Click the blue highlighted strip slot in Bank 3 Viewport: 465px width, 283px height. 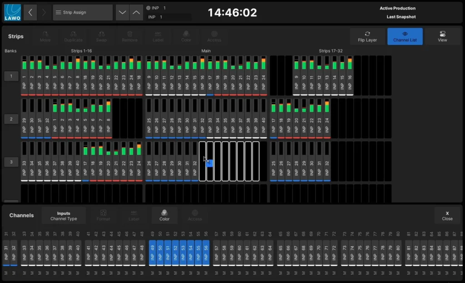pyautogui.click(x=210, y=163)
